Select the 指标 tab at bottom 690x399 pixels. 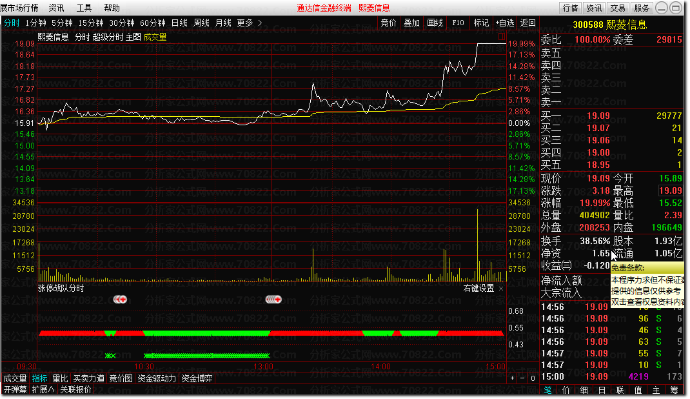click(39, 379)
